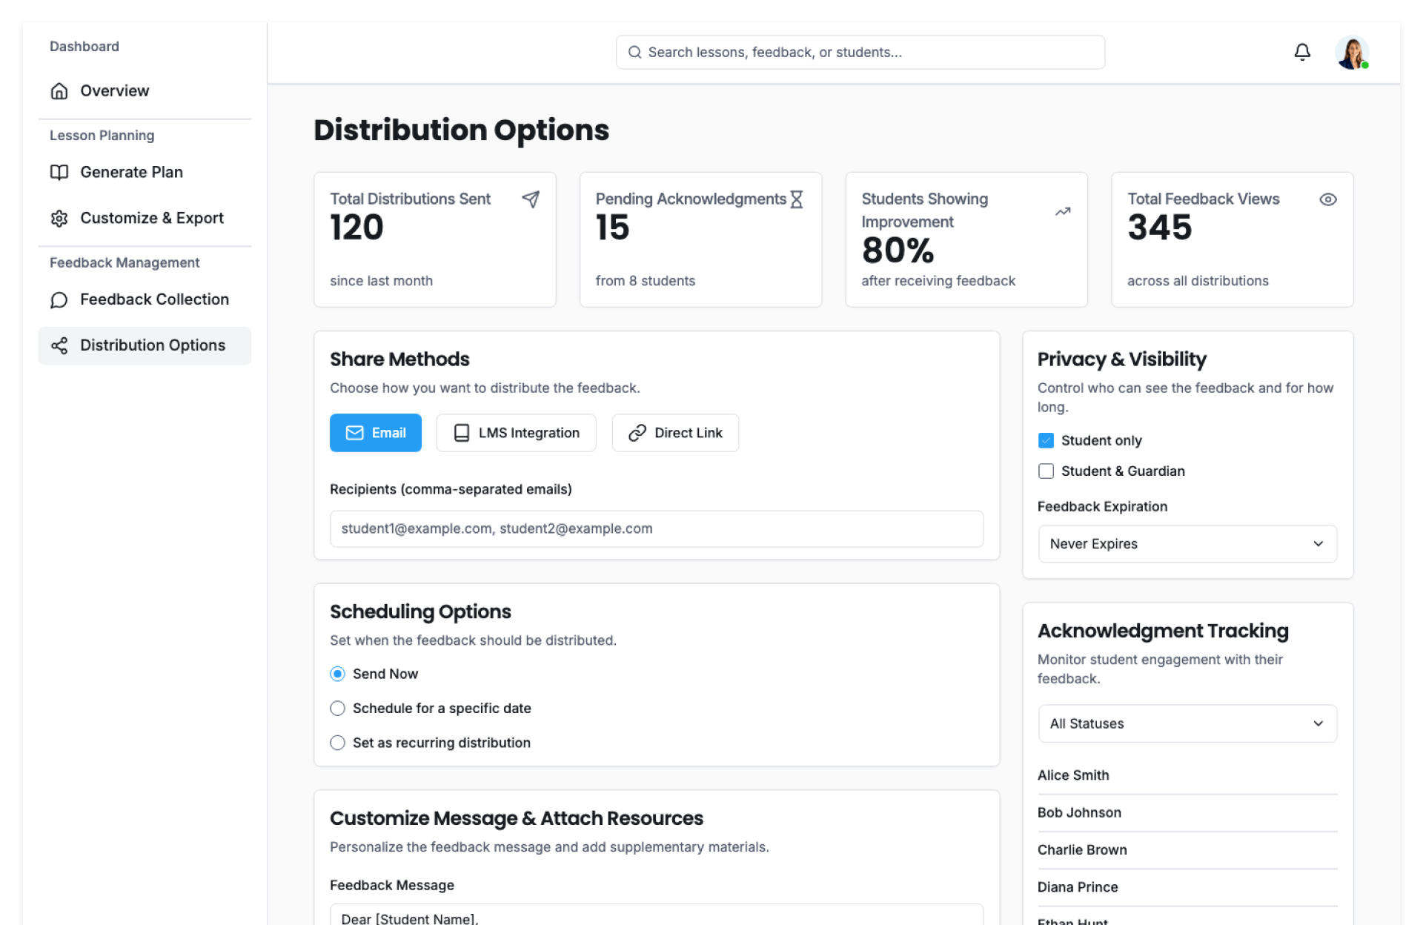This screenshot has width=1423, height=925.
Task: Expand the All Statuses filter dropdown
Action: (x=1187, y=723)
